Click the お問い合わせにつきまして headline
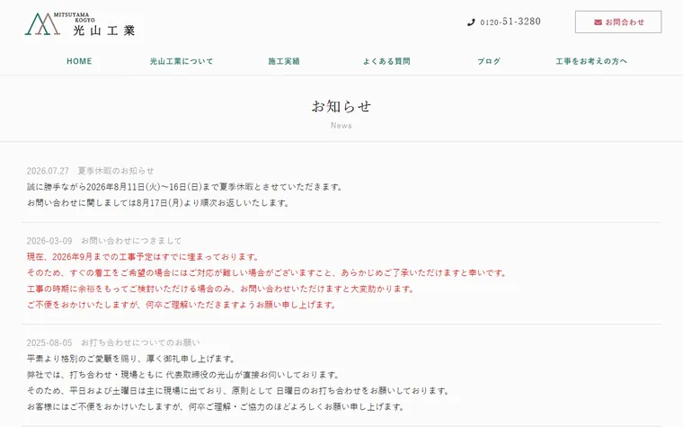683x427 pixels. pos(131,241)
